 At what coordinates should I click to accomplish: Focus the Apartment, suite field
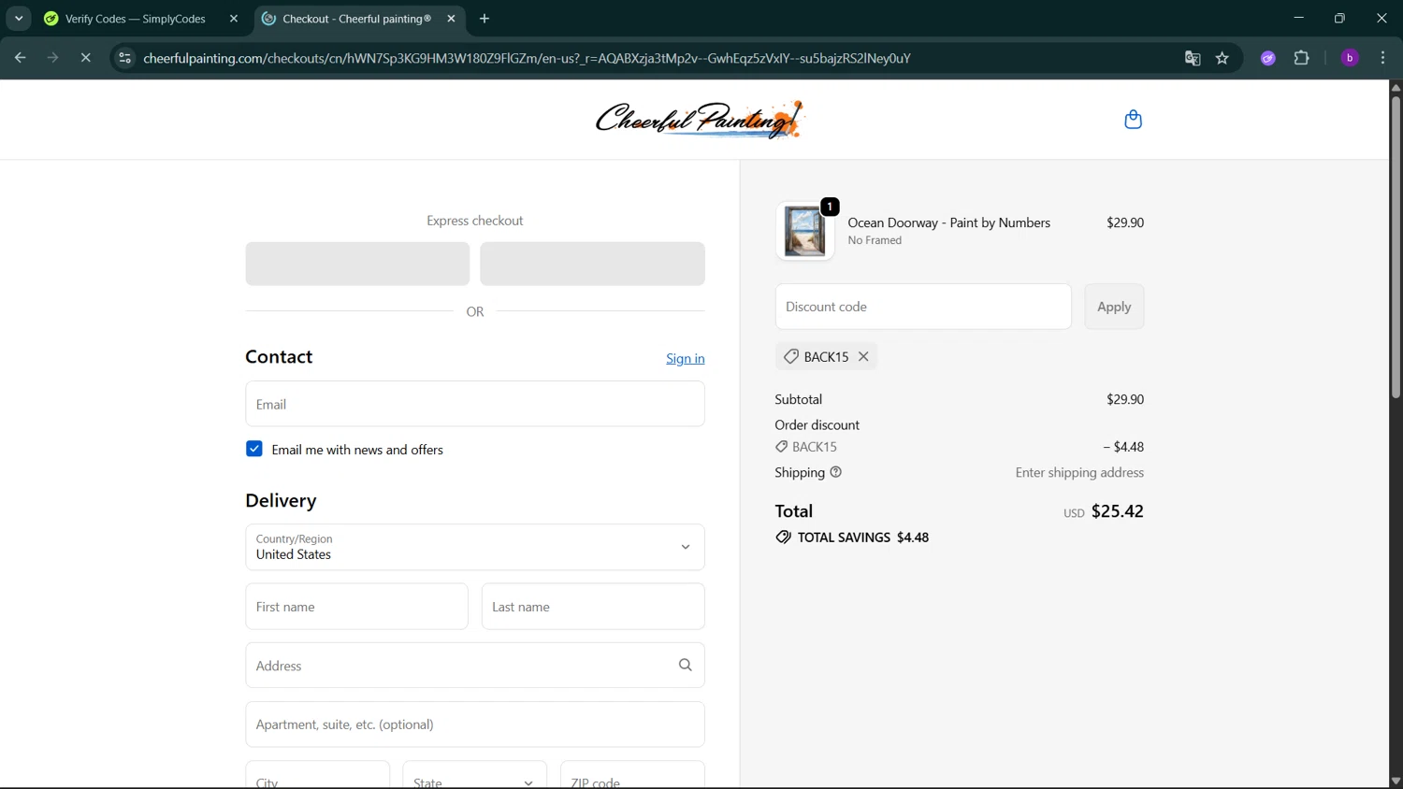click(x=475, y=724)
